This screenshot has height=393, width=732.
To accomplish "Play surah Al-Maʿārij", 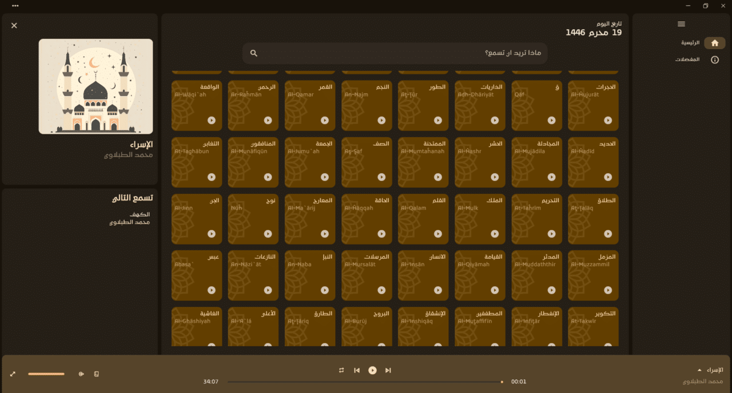I will point(325,234).
